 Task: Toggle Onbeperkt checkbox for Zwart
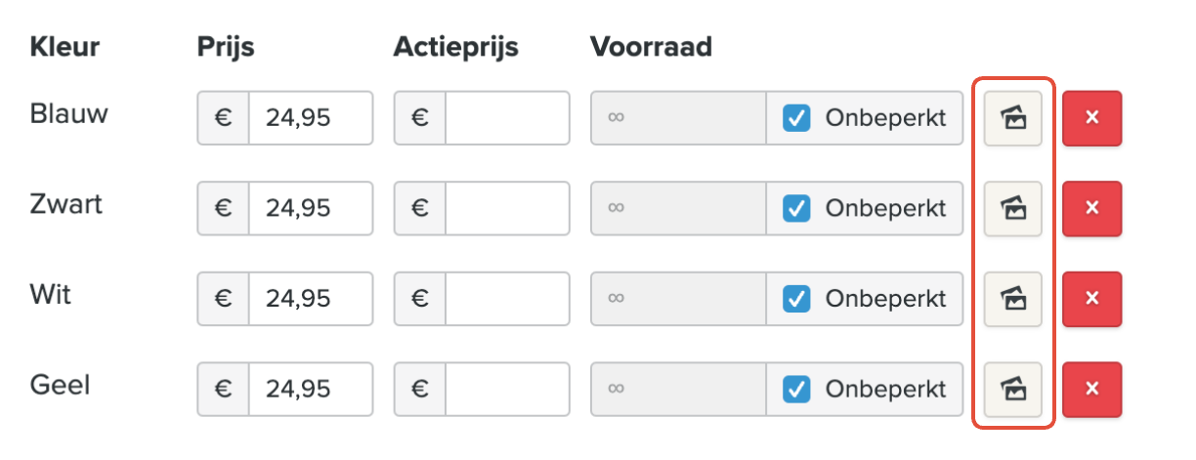[796, 208]
